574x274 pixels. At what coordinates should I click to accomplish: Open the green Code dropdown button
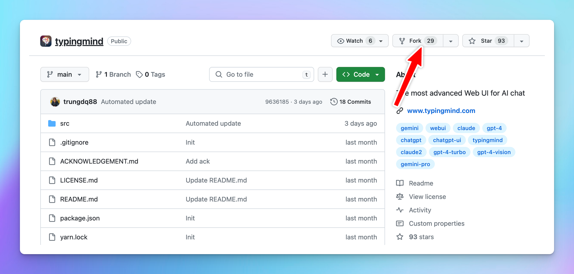click(360, 74)
